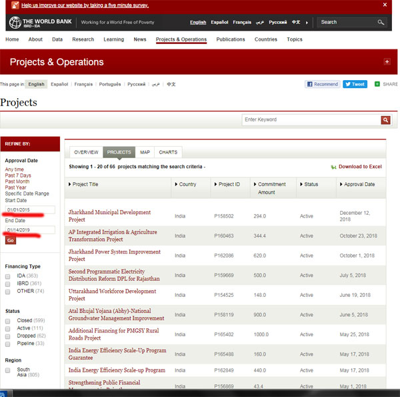The image size is (400, 397).
Task: Open Atal Bhujal Yojana project link
Action: 116,314
